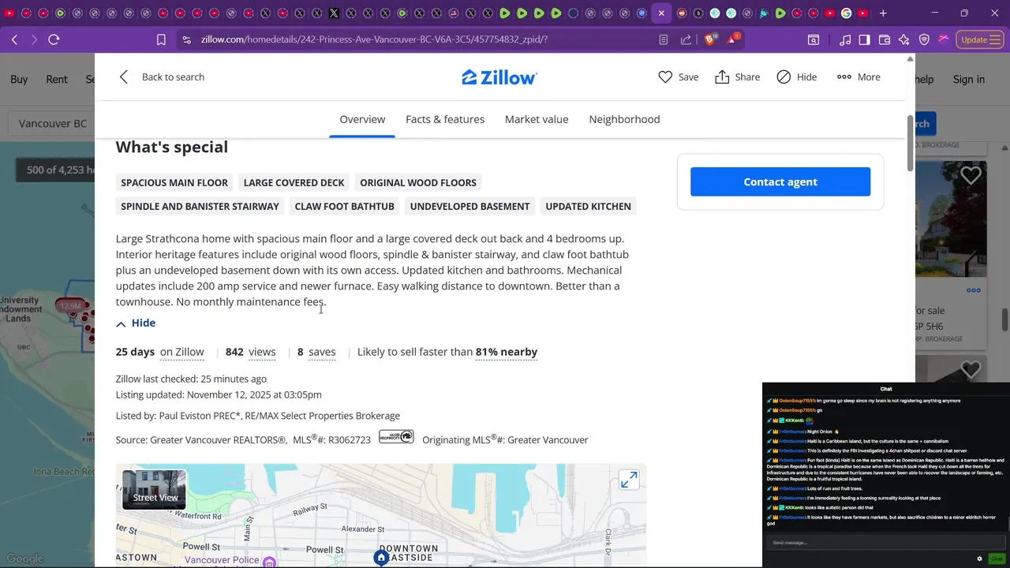Viewport: 1010px width, 568px height.
Task: Collapse description with Hide chevron
Action: [x=136, y=323]
